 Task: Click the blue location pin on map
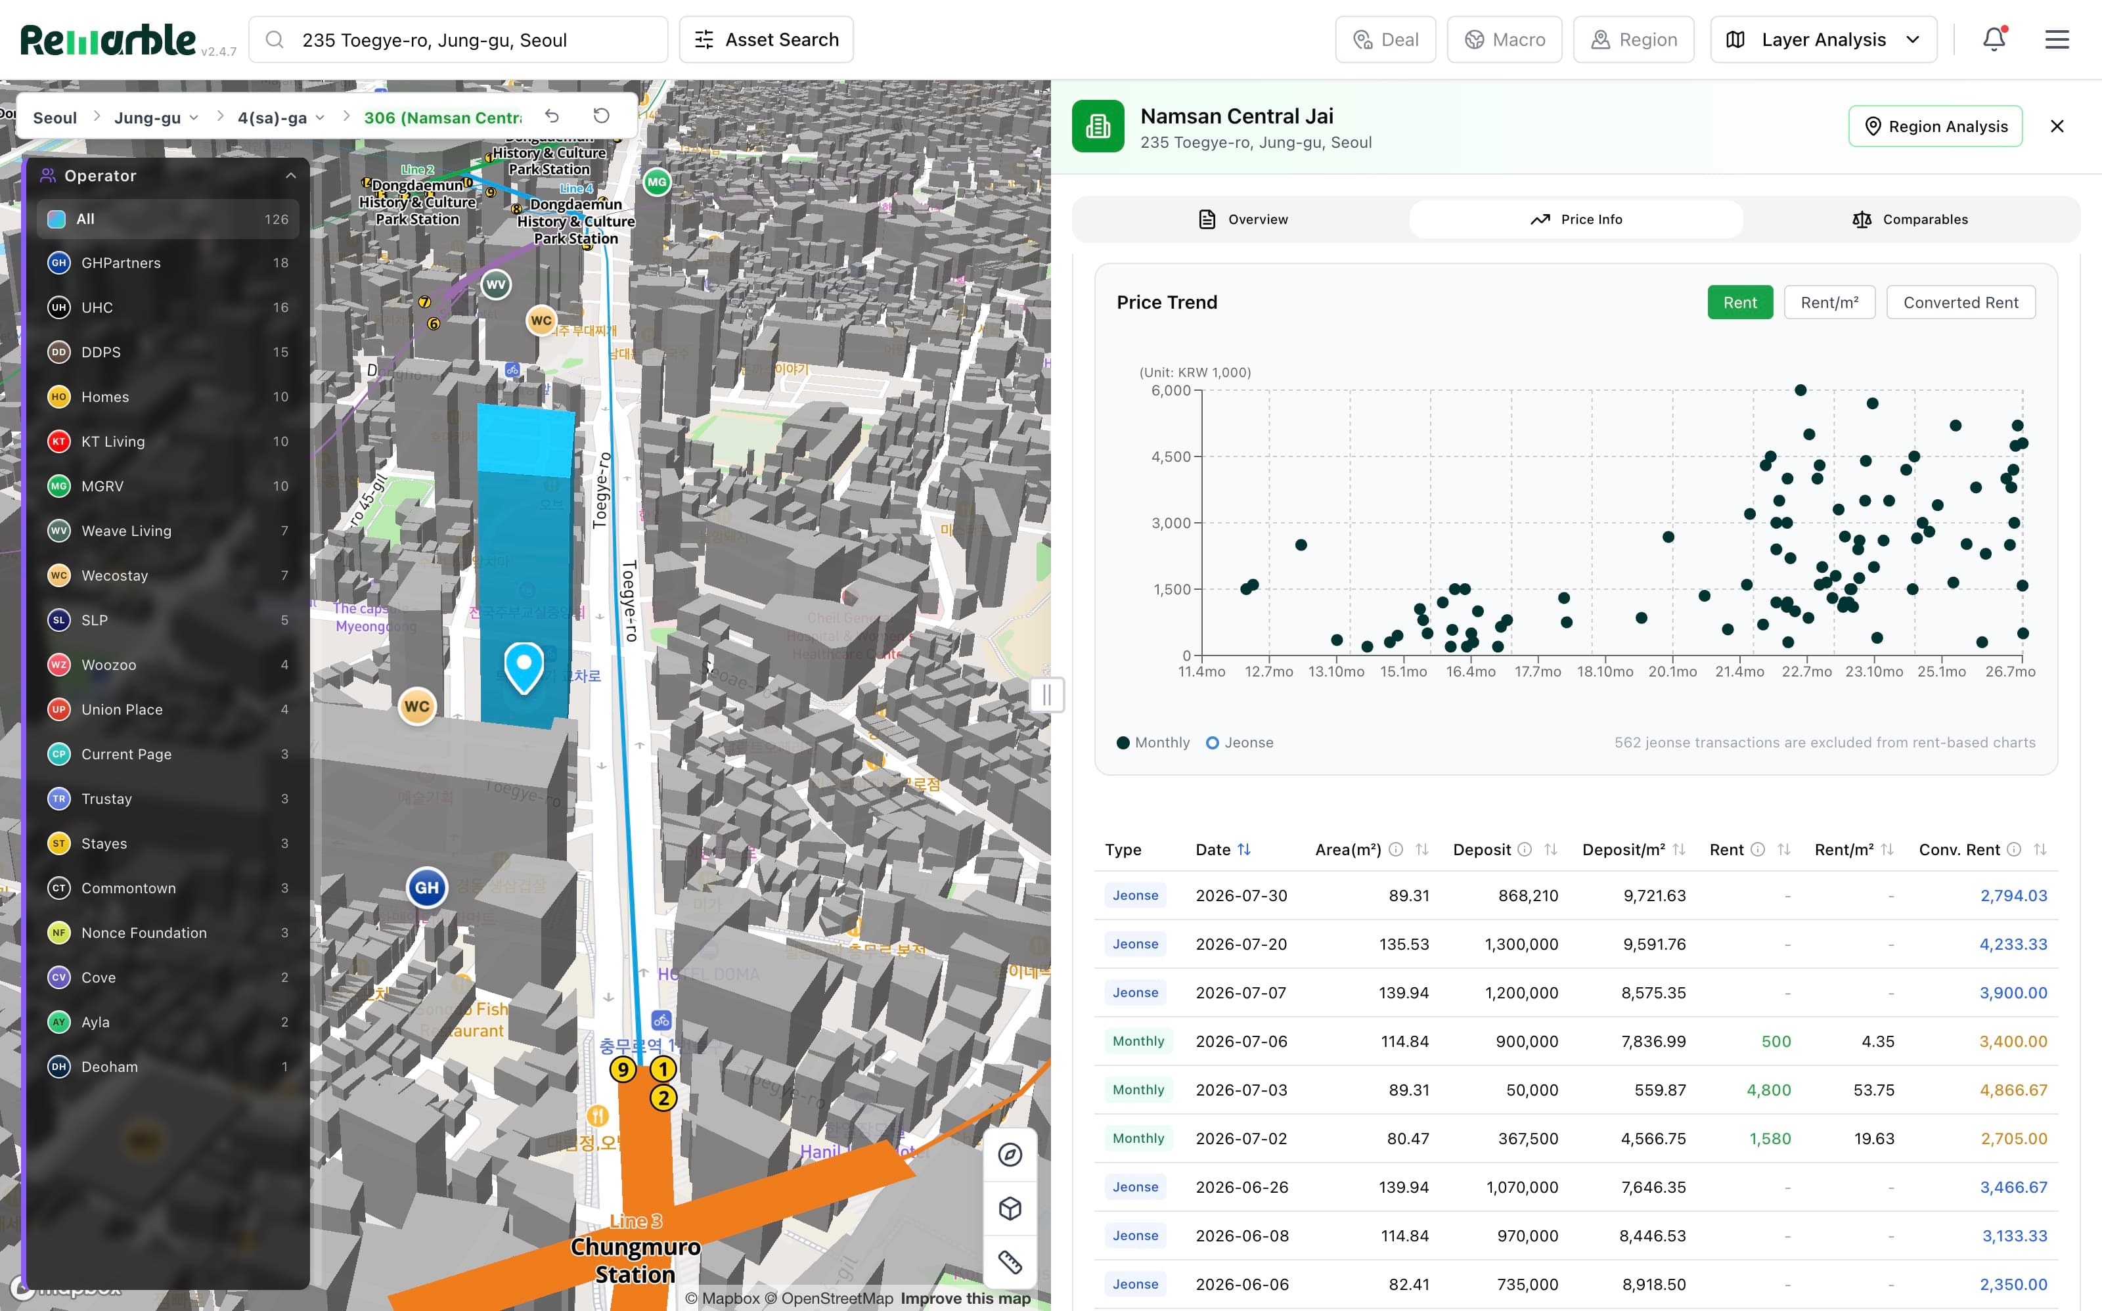(524, 667)
